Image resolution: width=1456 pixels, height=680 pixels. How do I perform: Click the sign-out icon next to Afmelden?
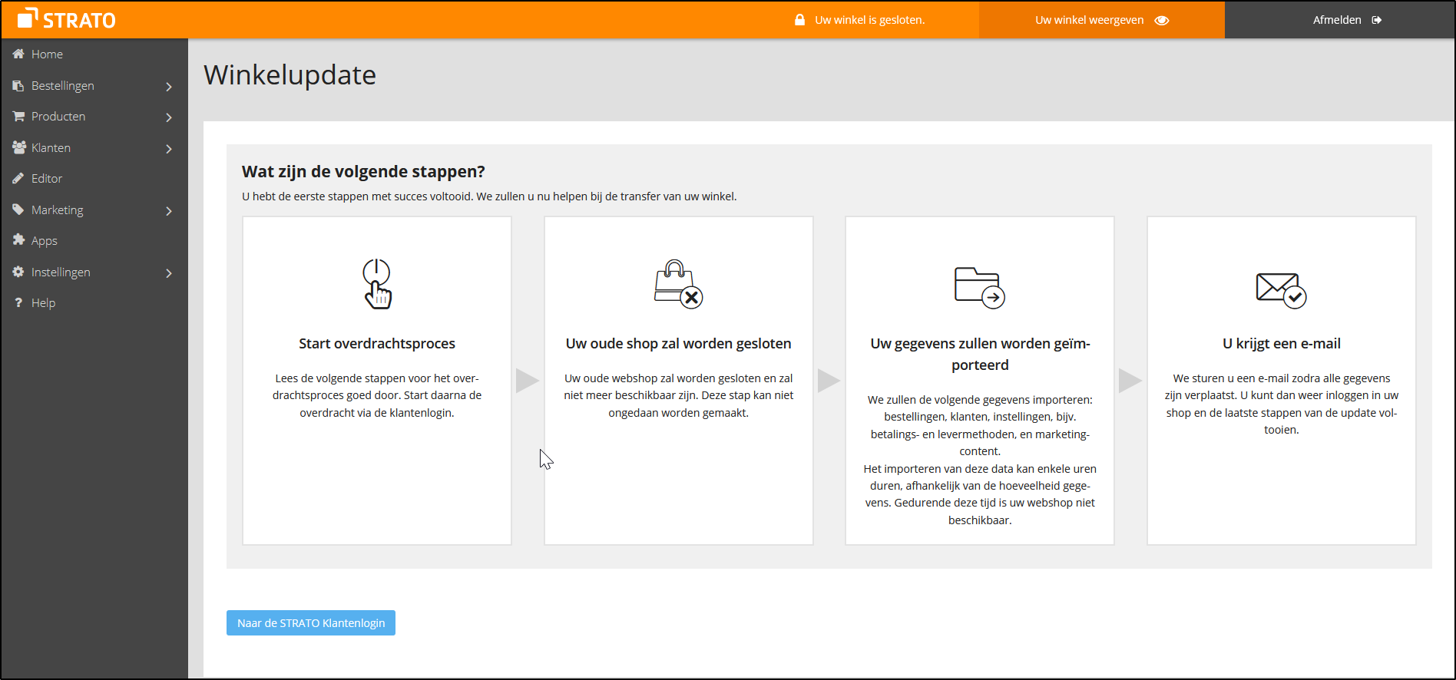[x=1377, y=20]
